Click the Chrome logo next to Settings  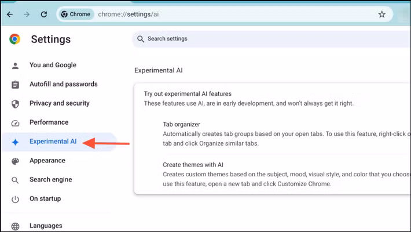coord(14,39)
